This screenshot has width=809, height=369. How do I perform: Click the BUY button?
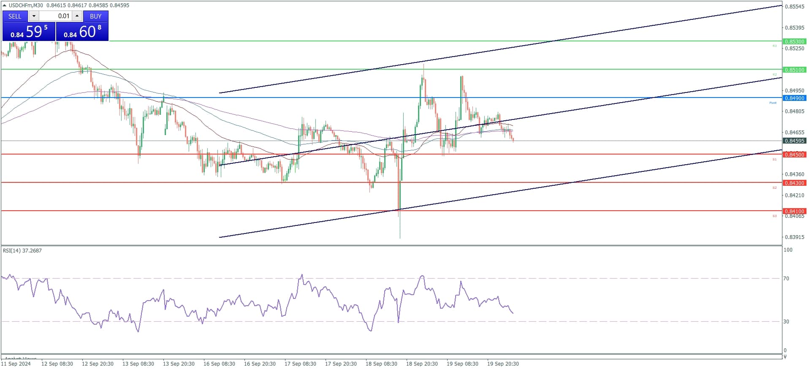[96, 16]
